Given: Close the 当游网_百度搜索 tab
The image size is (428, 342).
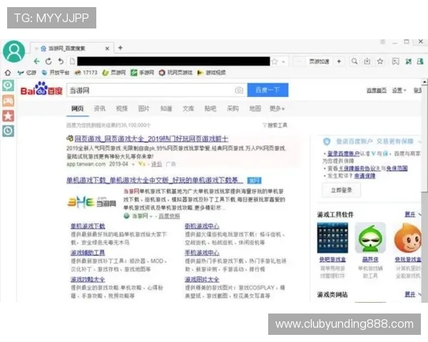Looking at the screenshot, I should [107, 48].
